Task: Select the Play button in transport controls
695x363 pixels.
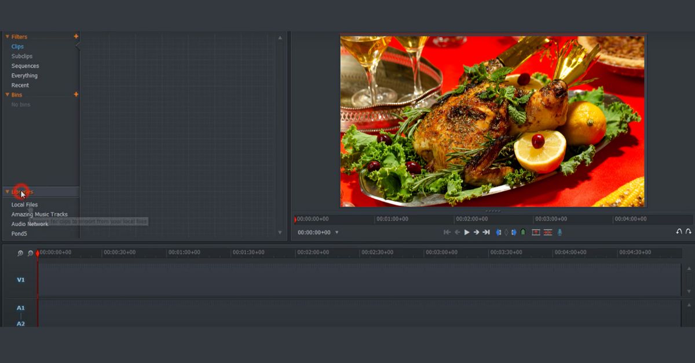Action: [467, 232]
